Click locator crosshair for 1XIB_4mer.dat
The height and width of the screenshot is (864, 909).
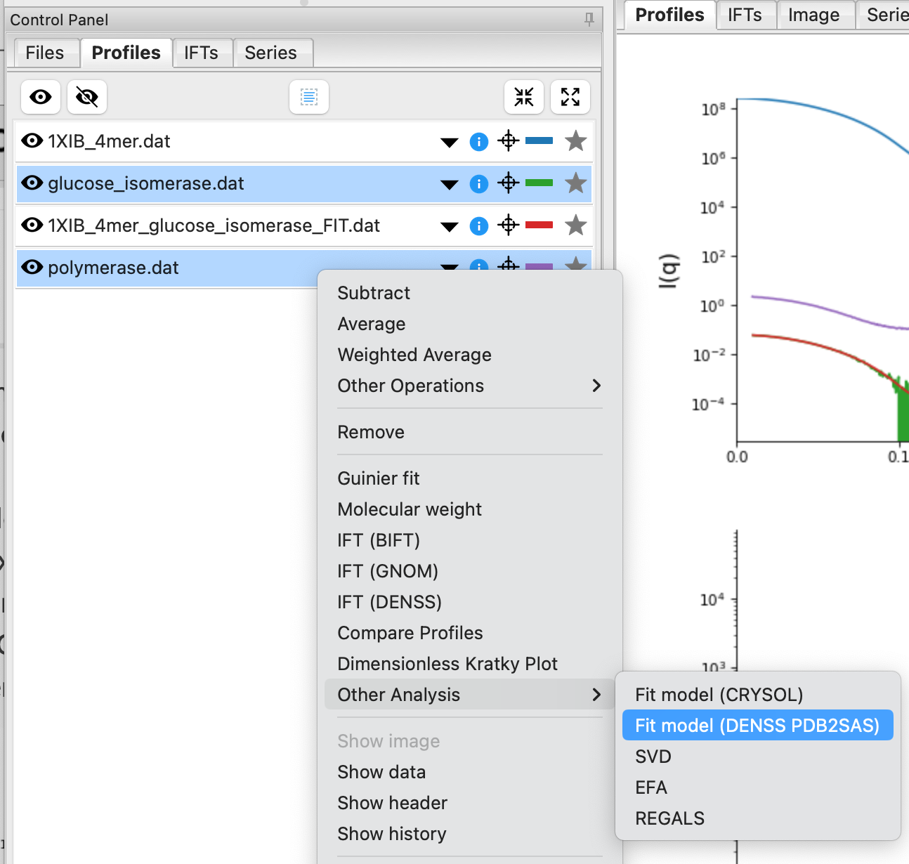pos(509,141)
